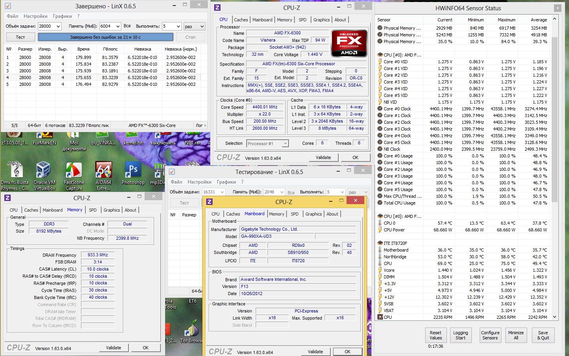
Task: Open Oracle VM VirtualBox desktop shortcut
Action: tap(44, 176)
